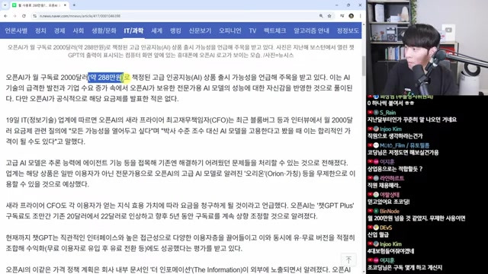Select the IT/과학 section tab
488x274 pixels.
[x=133, y=30]
